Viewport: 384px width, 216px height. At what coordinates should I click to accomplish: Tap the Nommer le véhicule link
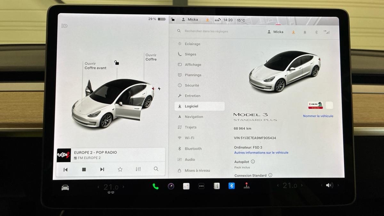click(318, 116)
